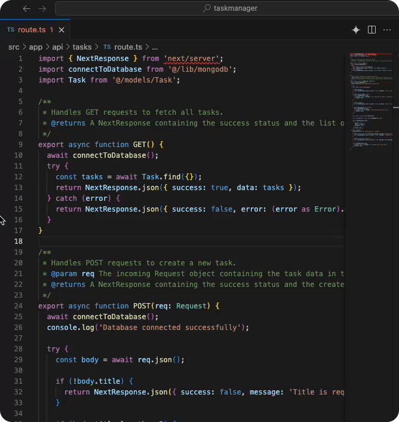This screenshot has width=399, height=422.
Task: Expand the src breadcrumb folder
Action: click(x=14, y=47)
